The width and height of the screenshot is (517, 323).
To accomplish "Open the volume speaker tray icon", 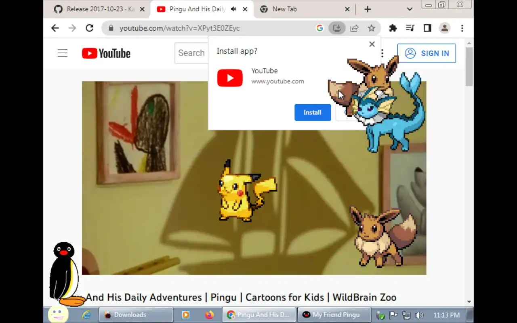I will [419, 315].
